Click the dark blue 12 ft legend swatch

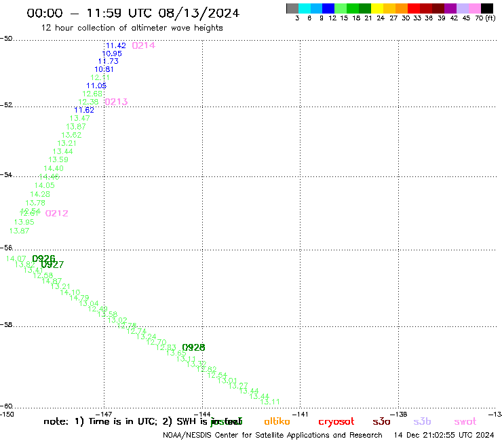coord(328,8)
